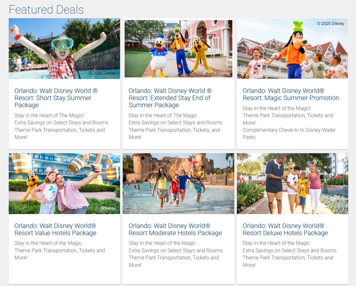Click the Short Stay Summer Package title link
The height and width of the screenshot is (286, 356).
point(56,98)
